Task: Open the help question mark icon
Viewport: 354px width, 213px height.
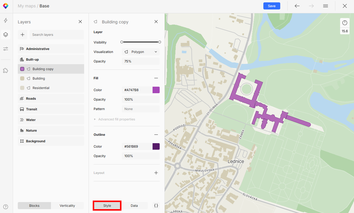Action: [6, 207]
